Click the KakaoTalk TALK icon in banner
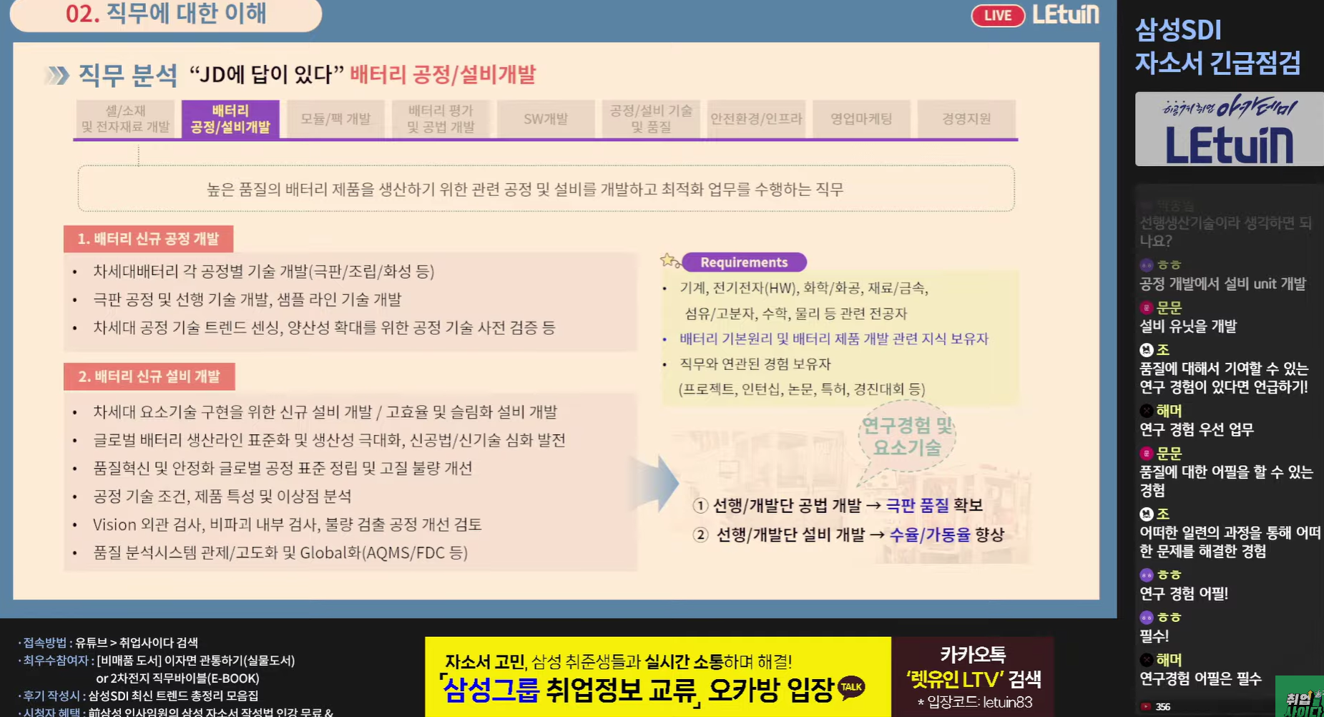This screenshot has height=717, width=1324. click(x=851, y=687)
